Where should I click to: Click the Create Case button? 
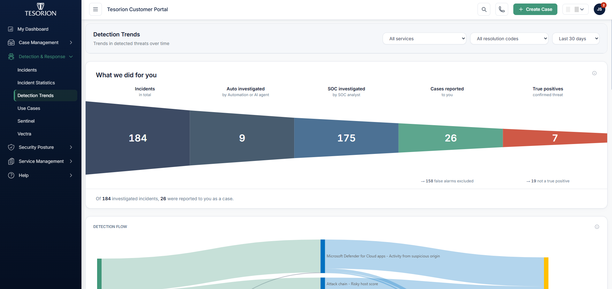[535, 9]
